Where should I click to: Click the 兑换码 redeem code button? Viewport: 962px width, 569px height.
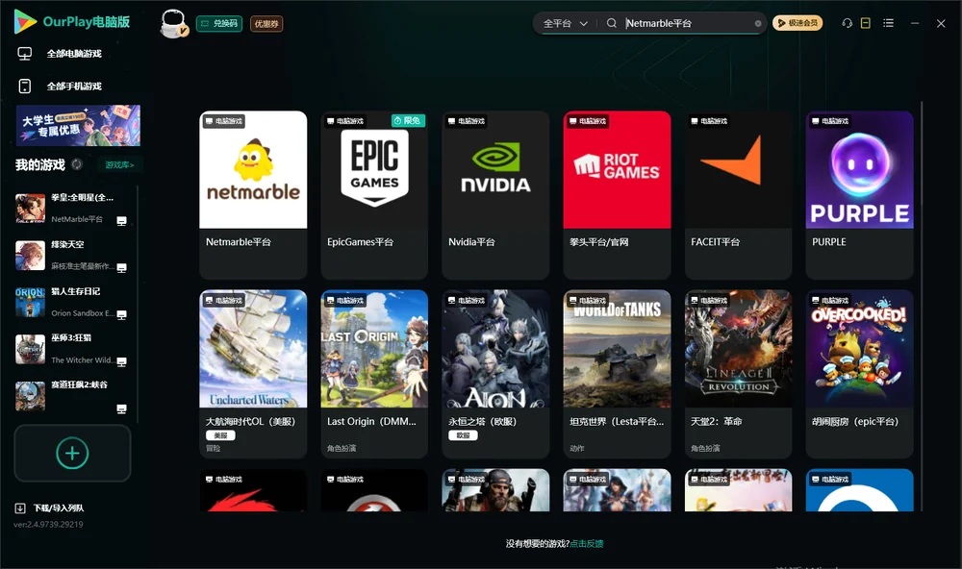[x=219, y=23]
